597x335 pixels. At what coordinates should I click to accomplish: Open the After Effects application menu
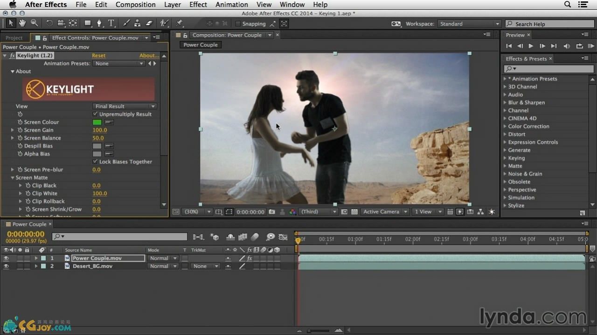tap(45, 5)
